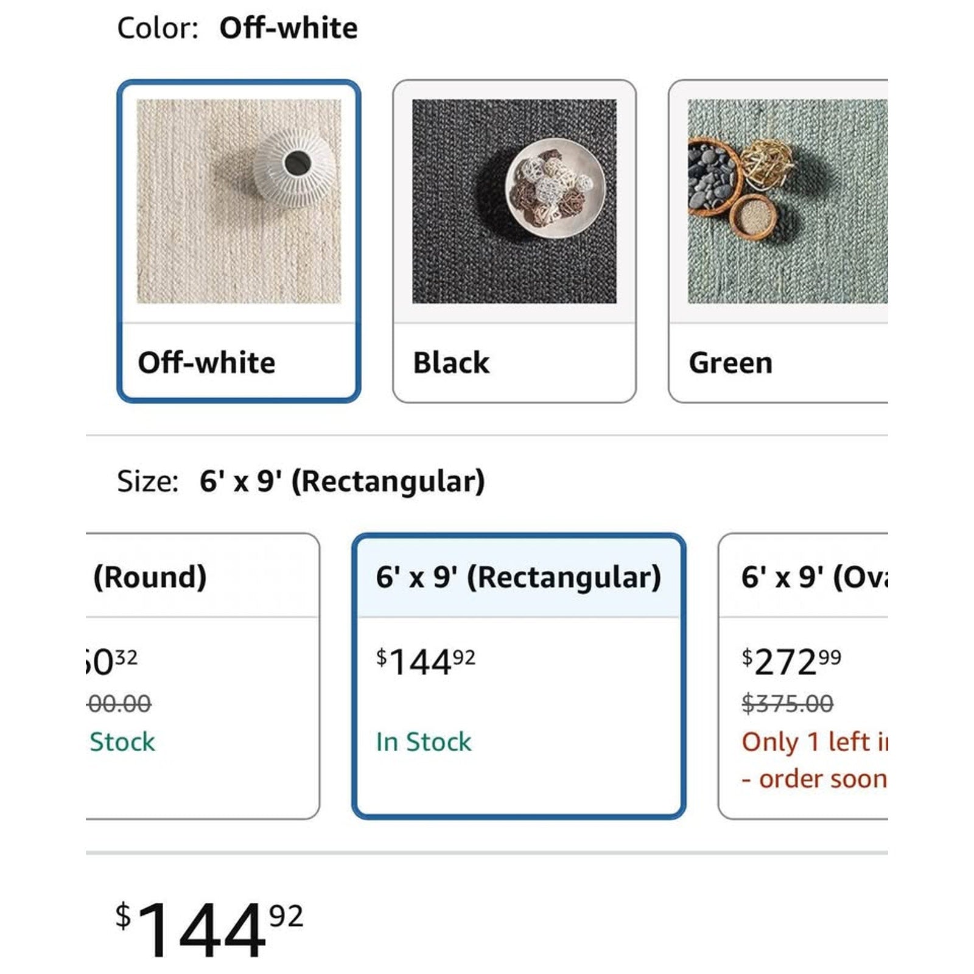
Task: Select the Off-white rug thumbnail image
Action: pos(239,201)
